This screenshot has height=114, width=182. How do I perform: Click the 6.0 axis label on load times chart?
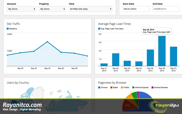pos(100,34)
